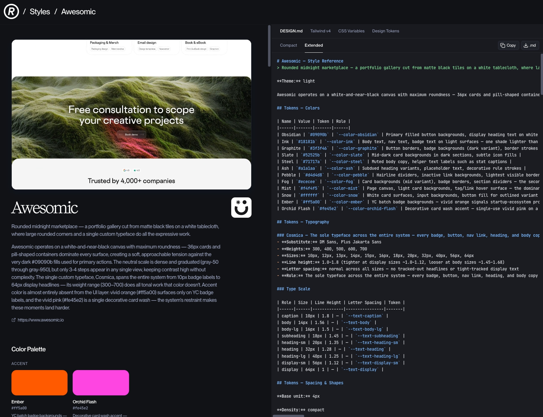
Task: Visit https://www.awesomic.io link
Action: point(41,320)
